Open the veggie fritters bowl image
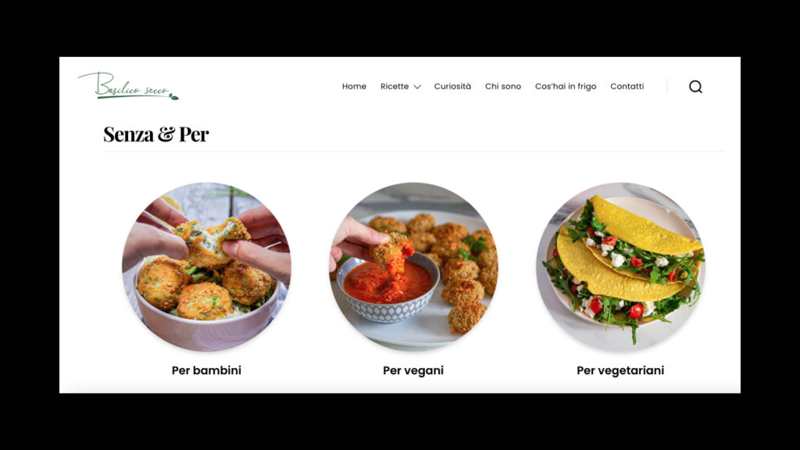The image size is (800, 450). [206, 267]
